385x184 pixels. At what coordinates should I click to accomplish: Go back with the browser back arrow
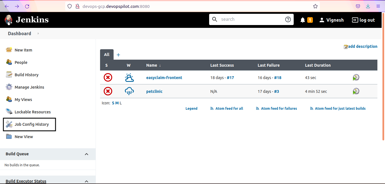pos(7,6)
